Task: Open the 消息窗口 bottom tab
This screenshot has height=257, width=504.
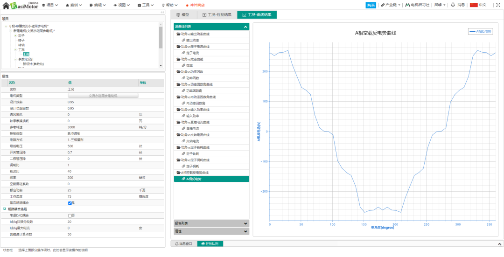Action: tap(183, 244)
